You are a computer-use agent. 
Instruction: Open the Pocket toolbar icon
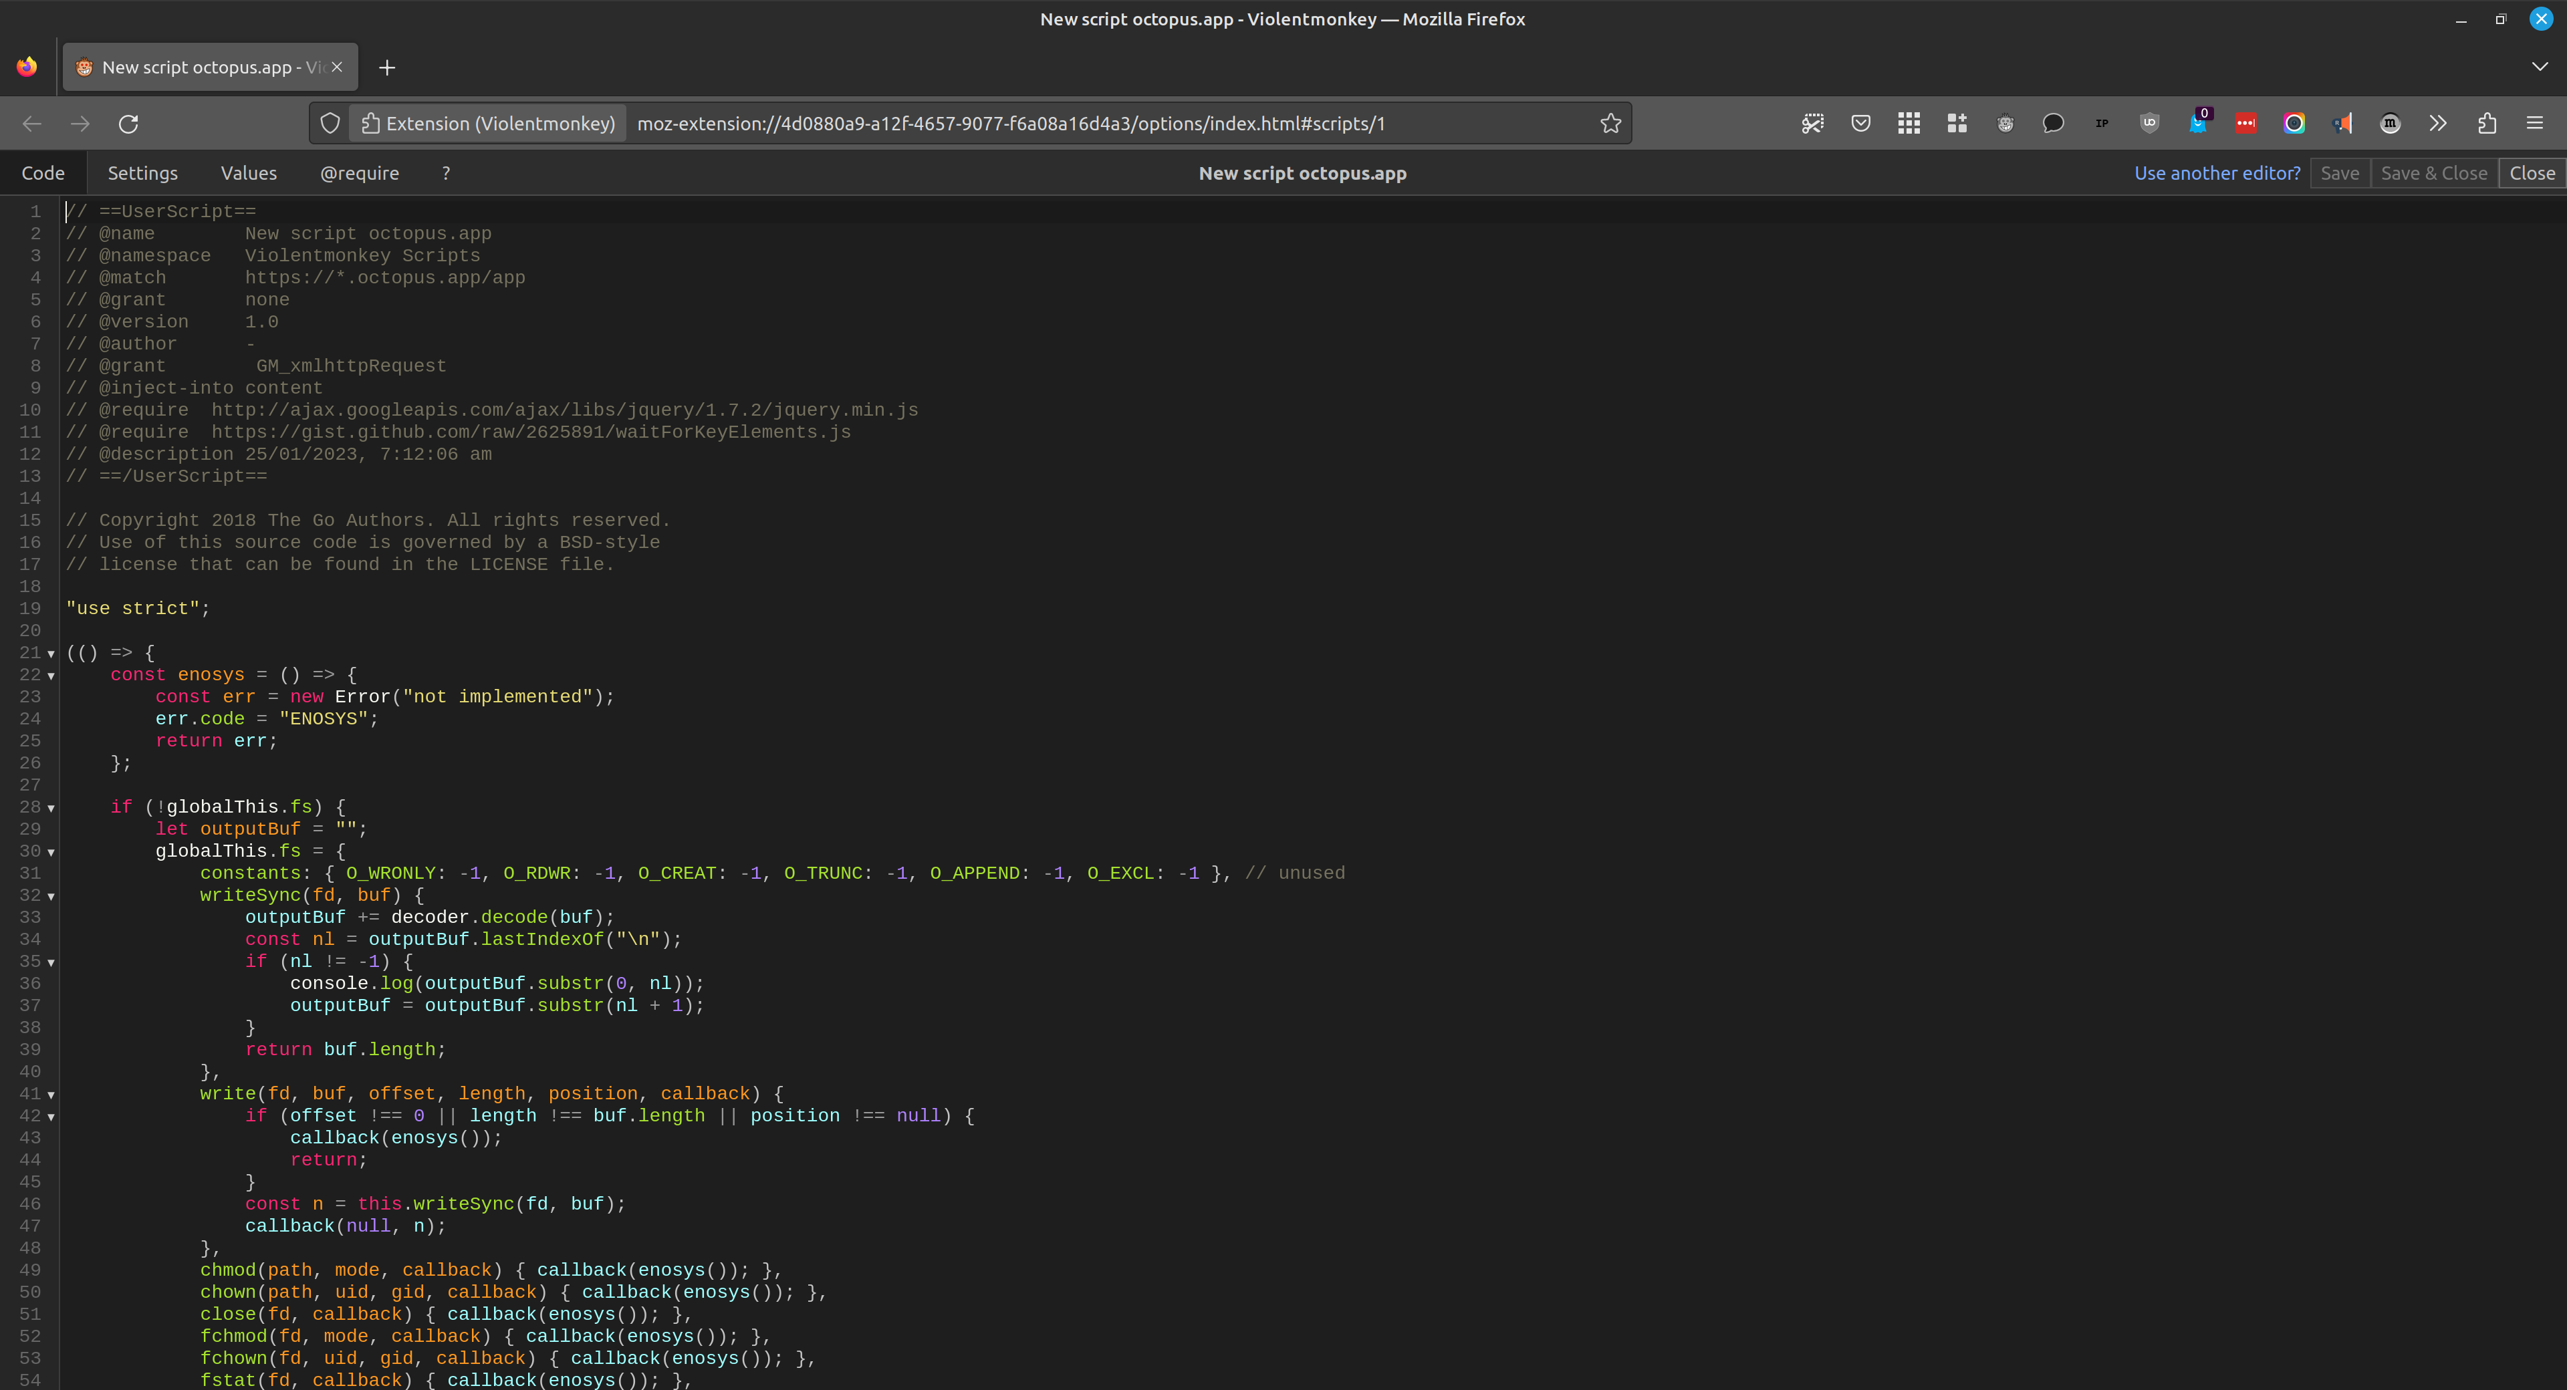1860,124
